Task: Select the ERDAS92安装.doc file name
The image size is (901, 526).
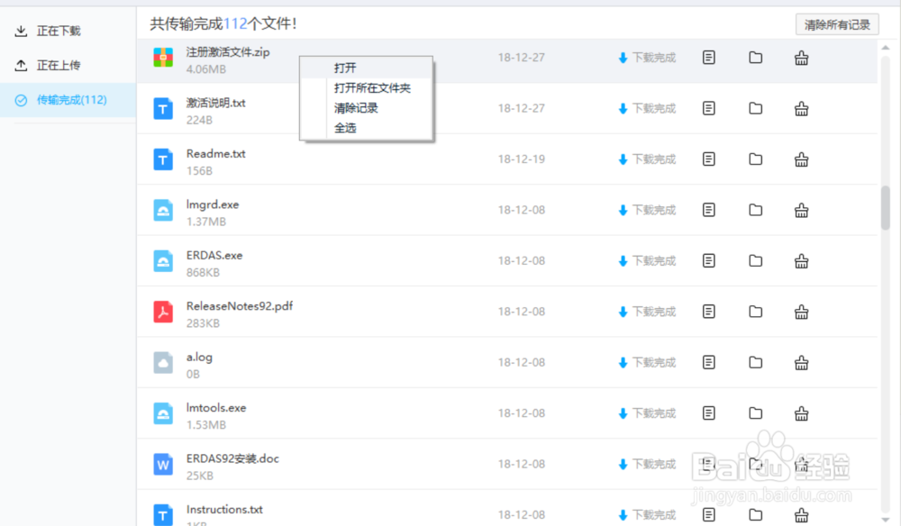Action: click(232, 458)
